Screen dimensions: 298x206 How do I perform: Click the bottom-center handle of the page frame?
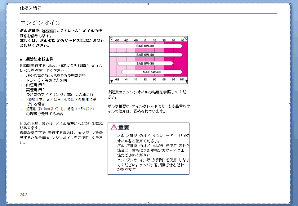click(x=149, y=203)
